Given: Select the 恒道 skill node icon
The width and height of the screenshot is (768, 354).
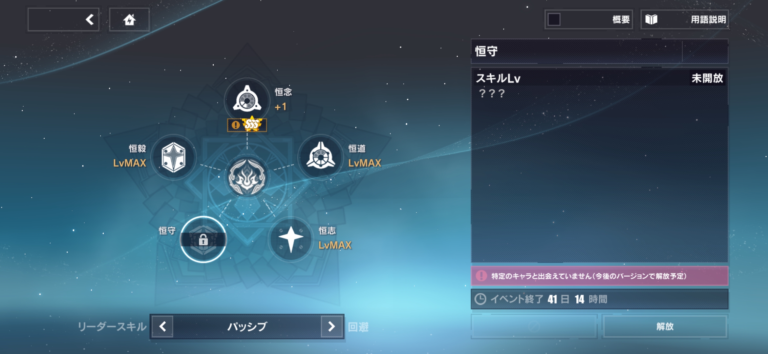Looking at the screenshot, I should tap(321, 157).
